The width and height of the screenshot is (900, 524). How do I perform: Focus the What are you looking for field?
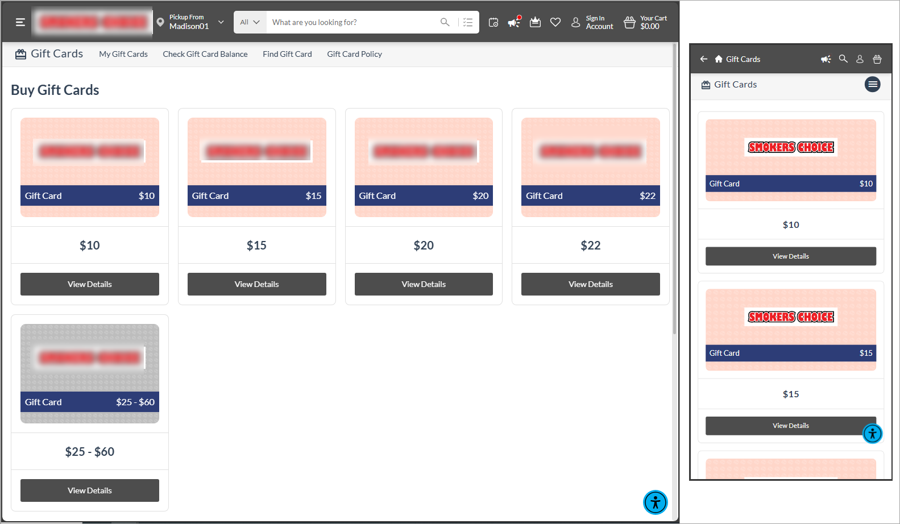tap(352, 22)
